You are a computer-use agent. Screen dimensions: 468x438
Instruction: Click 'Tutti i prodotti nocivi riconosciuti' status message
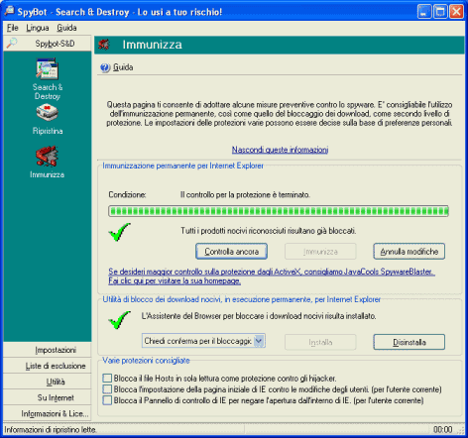269,231
